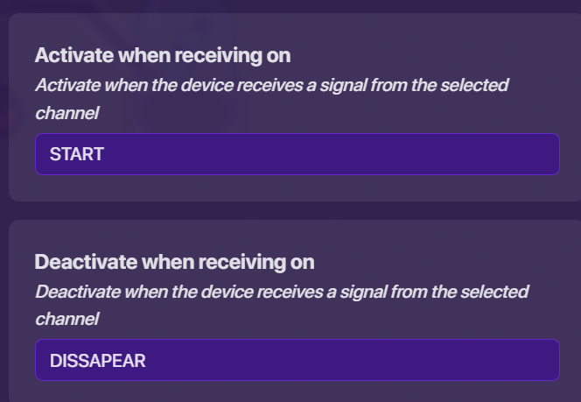Click 'channel' under the Activate description
The image size is (581, 402).
pyautogui.click(x=66, y=114)
